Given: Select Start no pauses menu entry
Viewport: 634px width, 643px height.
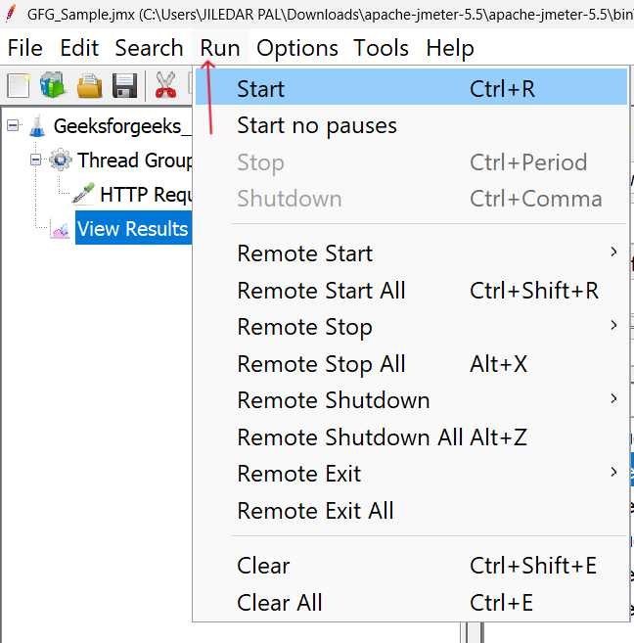Looking at the screenshot, I should [x=317, y=125].
